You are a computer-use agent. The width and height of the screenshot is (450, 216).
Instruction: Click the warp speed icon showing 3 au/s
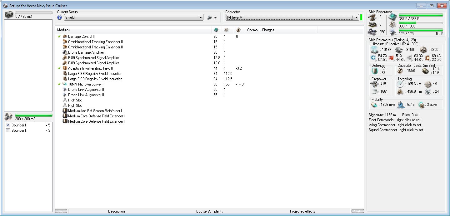422,105
